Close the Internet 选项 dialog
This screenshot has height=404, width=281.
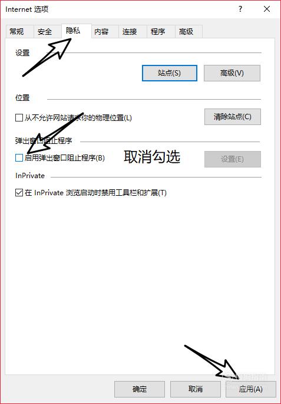[x=267, y=9]
